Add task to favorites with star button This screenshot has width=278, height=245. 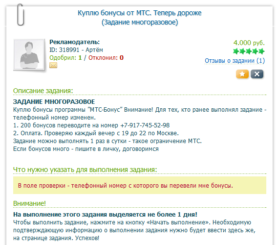pos(242,74)
